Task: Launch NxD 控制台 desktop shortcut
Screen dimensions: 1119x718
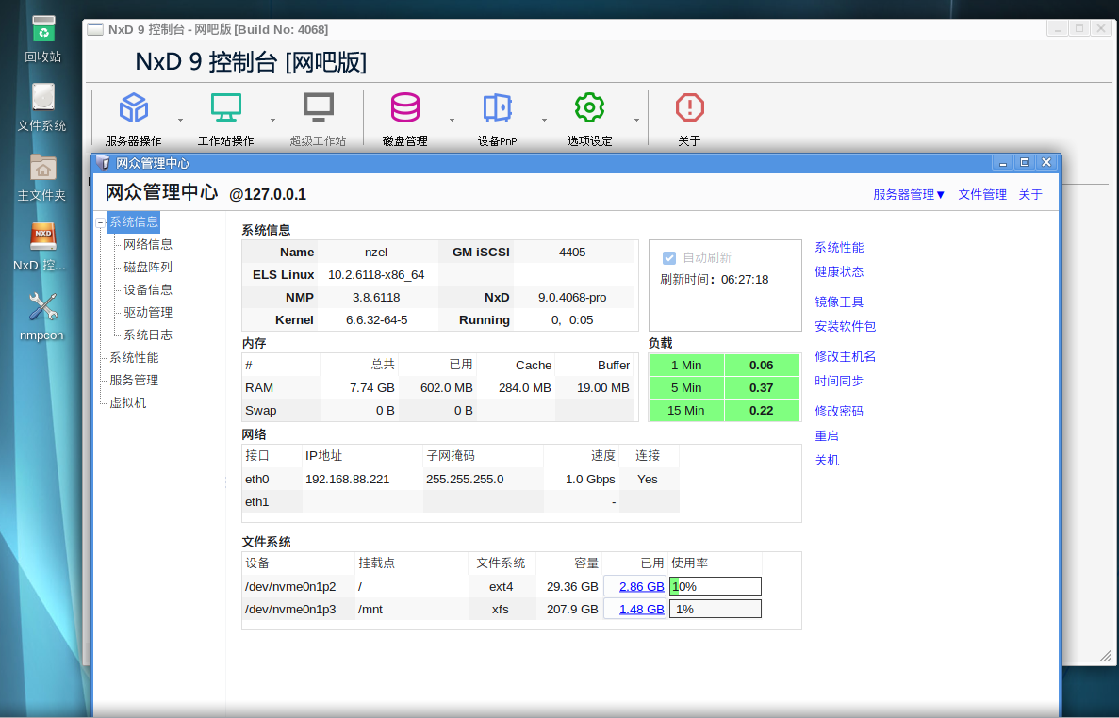Action: (42, 237)
